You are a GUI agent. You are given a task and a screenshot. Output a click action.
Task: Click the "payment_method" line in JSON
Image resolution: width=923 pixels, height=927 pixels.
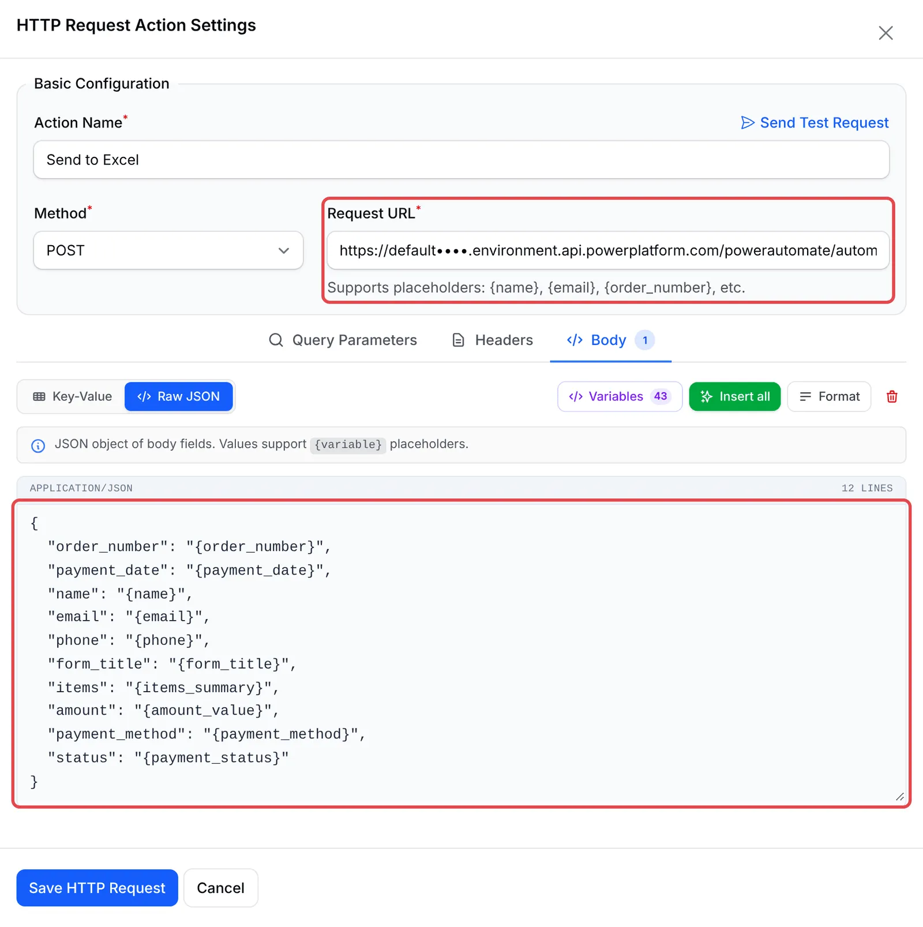pos(207,734)
